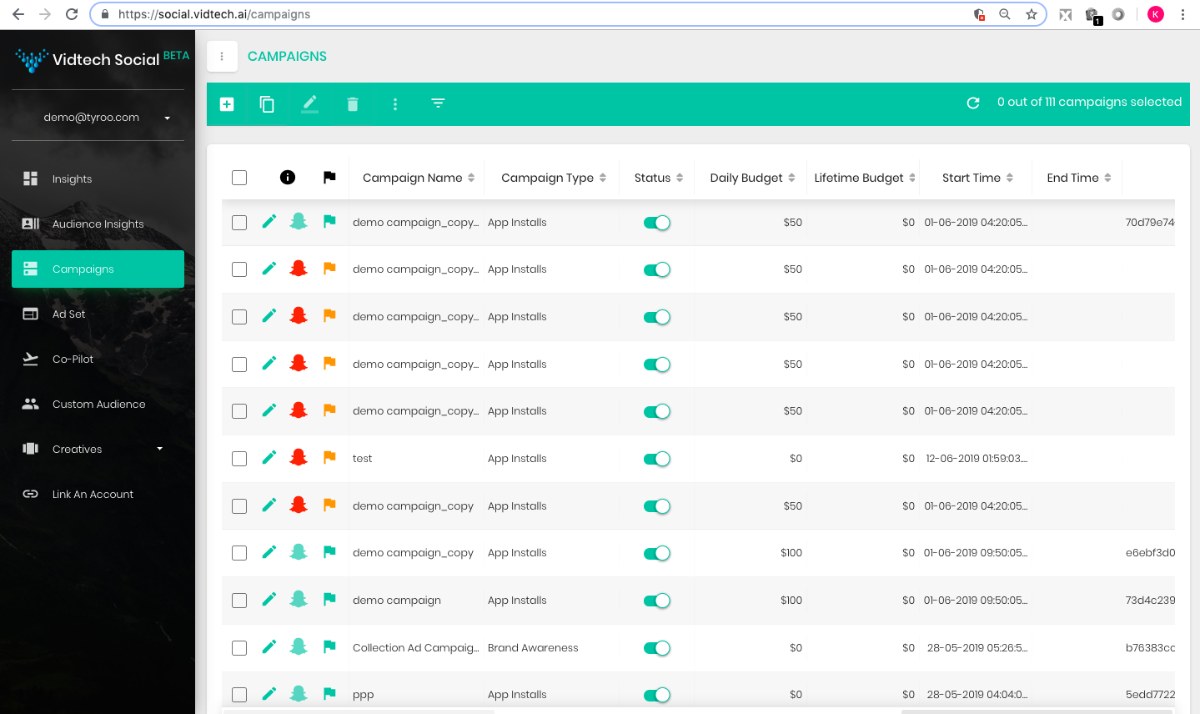Open browser zoom magnifier icon
The height and width of the screenshot is (714, 1200).
[1005, 14]
